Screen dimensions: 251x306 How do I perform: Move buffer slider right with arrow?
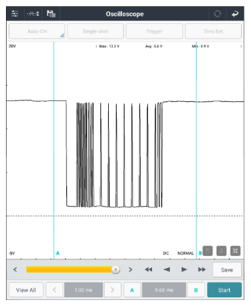pyautogui.click(x=131, y=269)
